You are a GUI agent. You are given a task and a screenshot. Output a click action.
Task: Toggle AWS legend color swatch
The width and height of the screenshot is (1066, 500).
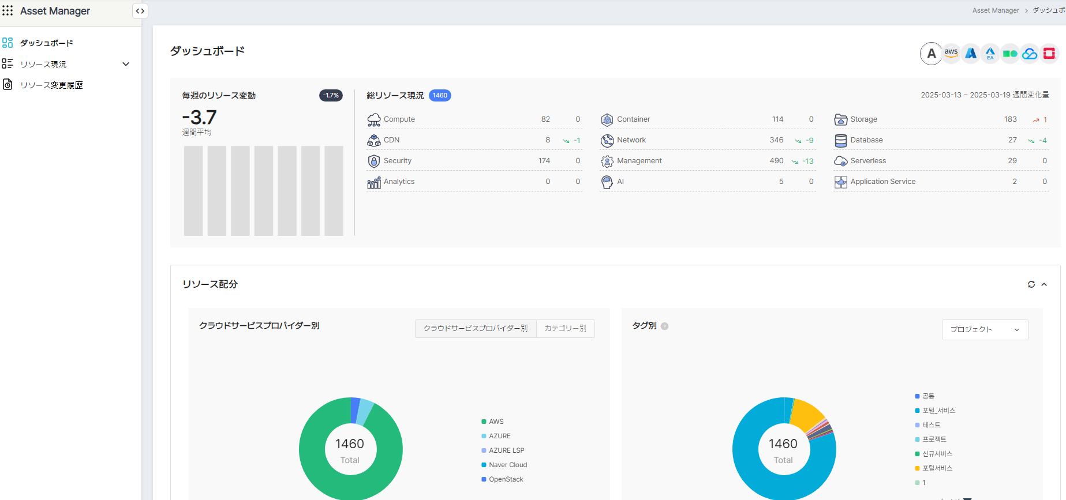(484, 422)
